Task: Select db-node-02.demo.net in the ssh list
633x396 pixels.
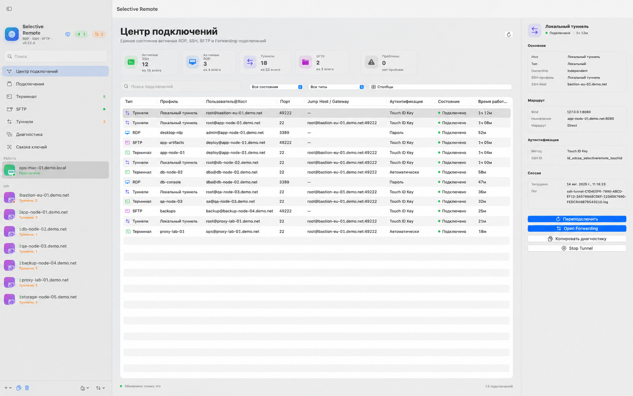Action: [55, 232]
